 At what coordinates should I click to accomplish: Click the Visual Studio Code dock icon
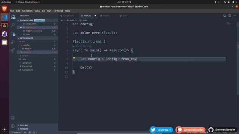(x=4, y=17)
